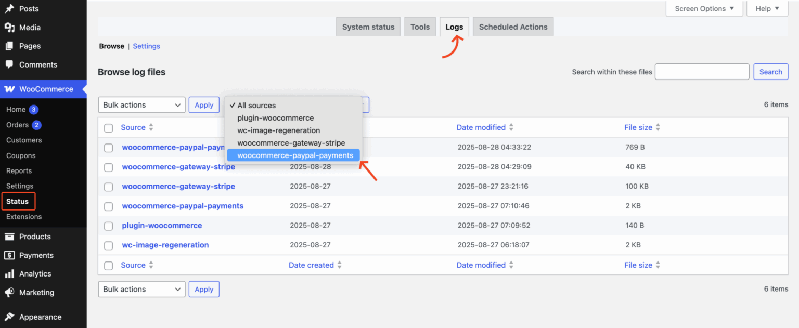Click inside the Search within these files field
Screen dimensions: 799x328
(x=702, y=71)
